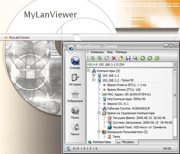Click the 192.168.1-1.0-254 address range field

[x=130, y=64]
